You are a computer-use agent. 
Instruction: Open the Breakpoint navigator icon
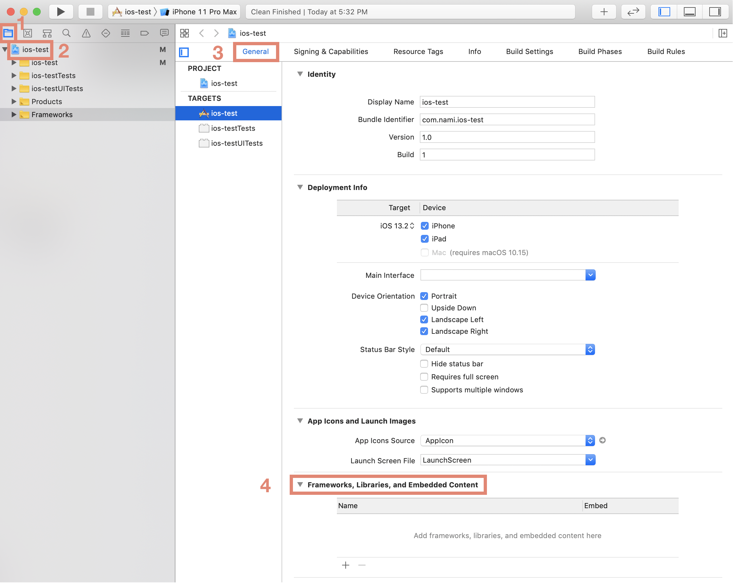145,33
